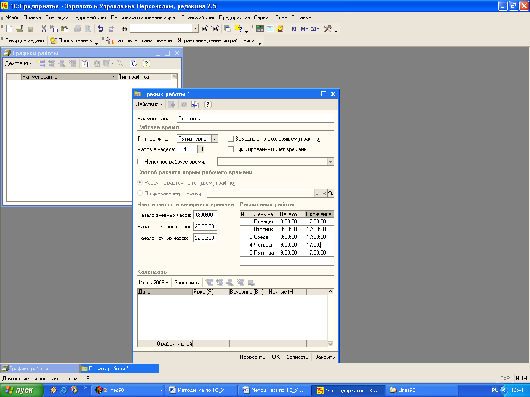Click the user lock icon in toolbar
530x397 pixels.
281,28
